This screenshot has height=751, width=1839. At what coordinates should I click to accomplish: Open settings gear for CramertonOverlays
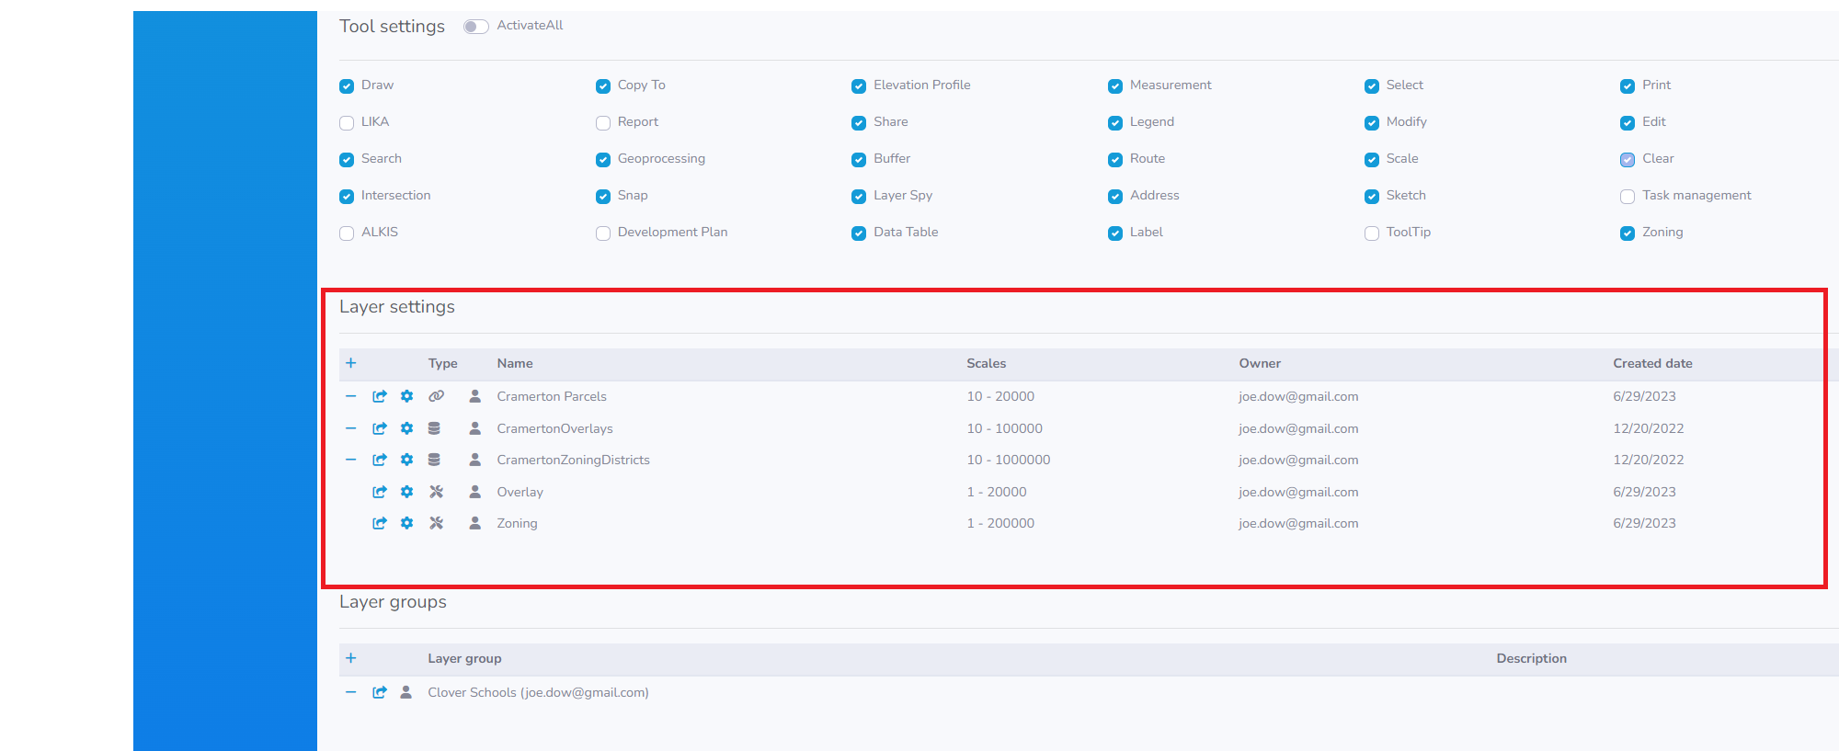tap(406, 428)
